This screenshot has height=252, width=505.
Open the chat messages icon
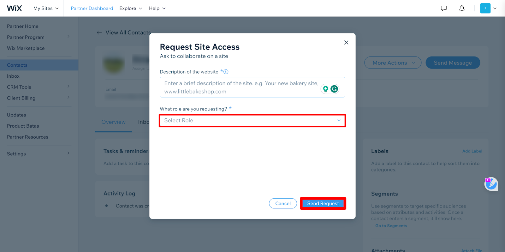coord(443,8)
